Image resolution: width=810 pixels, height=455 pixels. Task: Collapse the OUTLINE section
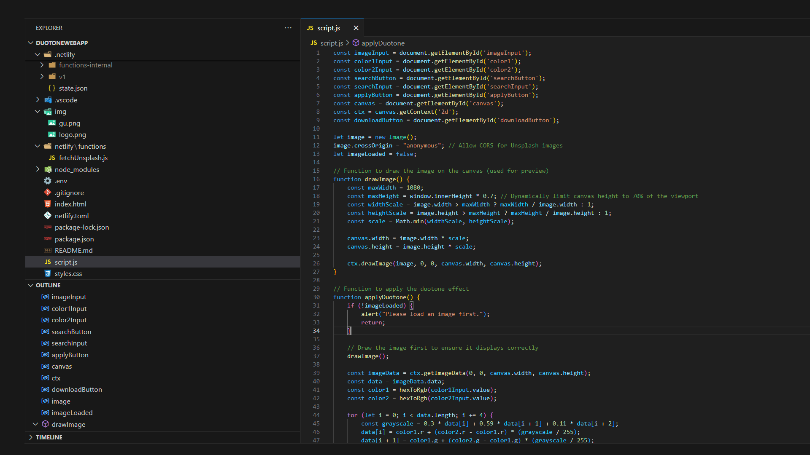click(30, 285)
